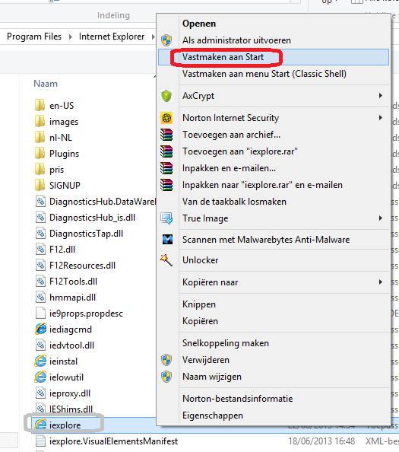Click the iexplore application icon

click(40, 425)
